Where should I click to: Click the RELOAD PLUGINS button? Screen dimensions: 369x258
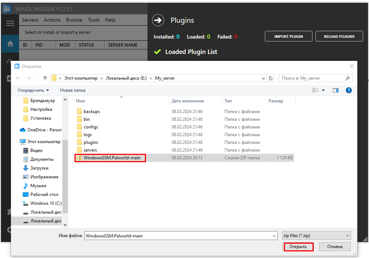point(339,36)
